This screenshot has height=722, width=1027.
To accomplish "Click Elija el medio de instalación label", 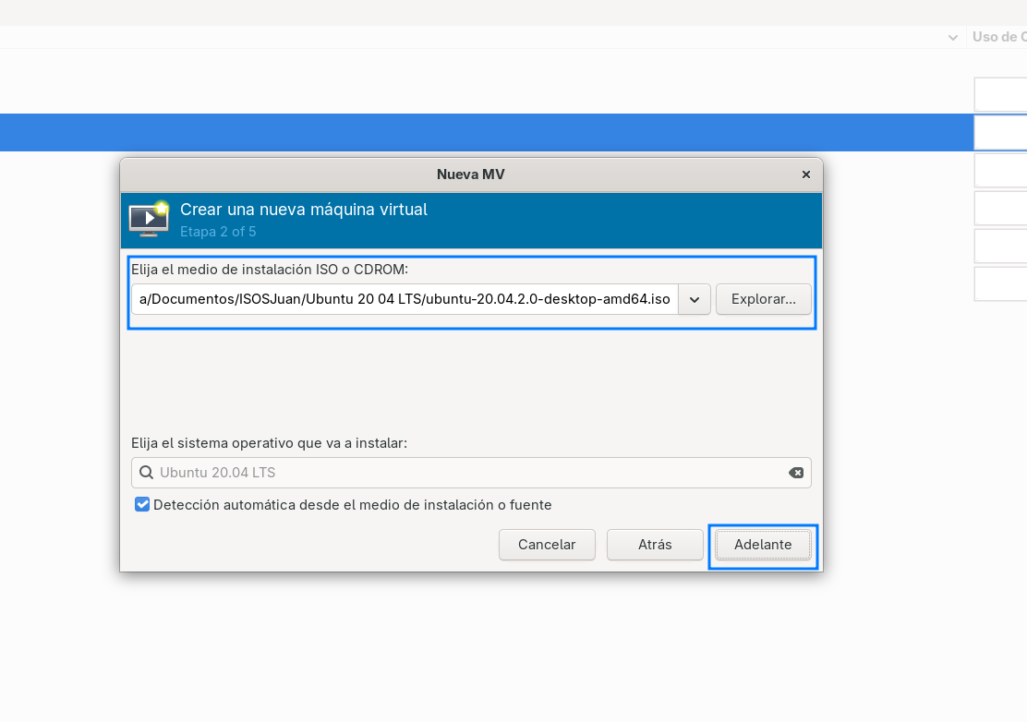I will 270,270.
